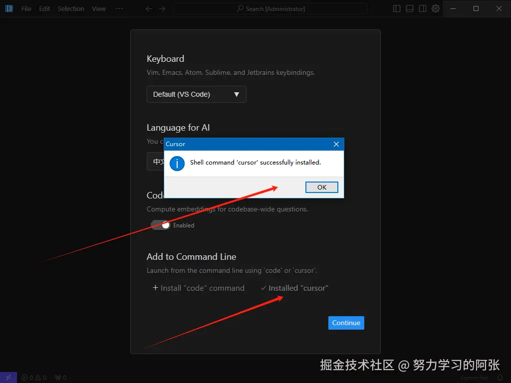Close the Cursor dialog with its X button
Screen dimensions: 511x383
coord(336,144)
